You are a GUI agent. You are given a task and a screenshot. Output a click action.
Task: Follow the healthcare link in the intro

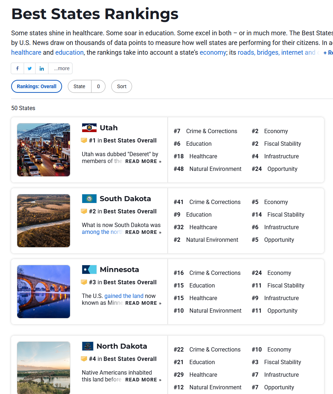point(26,52)
